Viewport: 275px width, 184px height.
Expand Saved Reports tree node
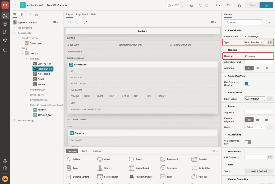click(27, 95)
